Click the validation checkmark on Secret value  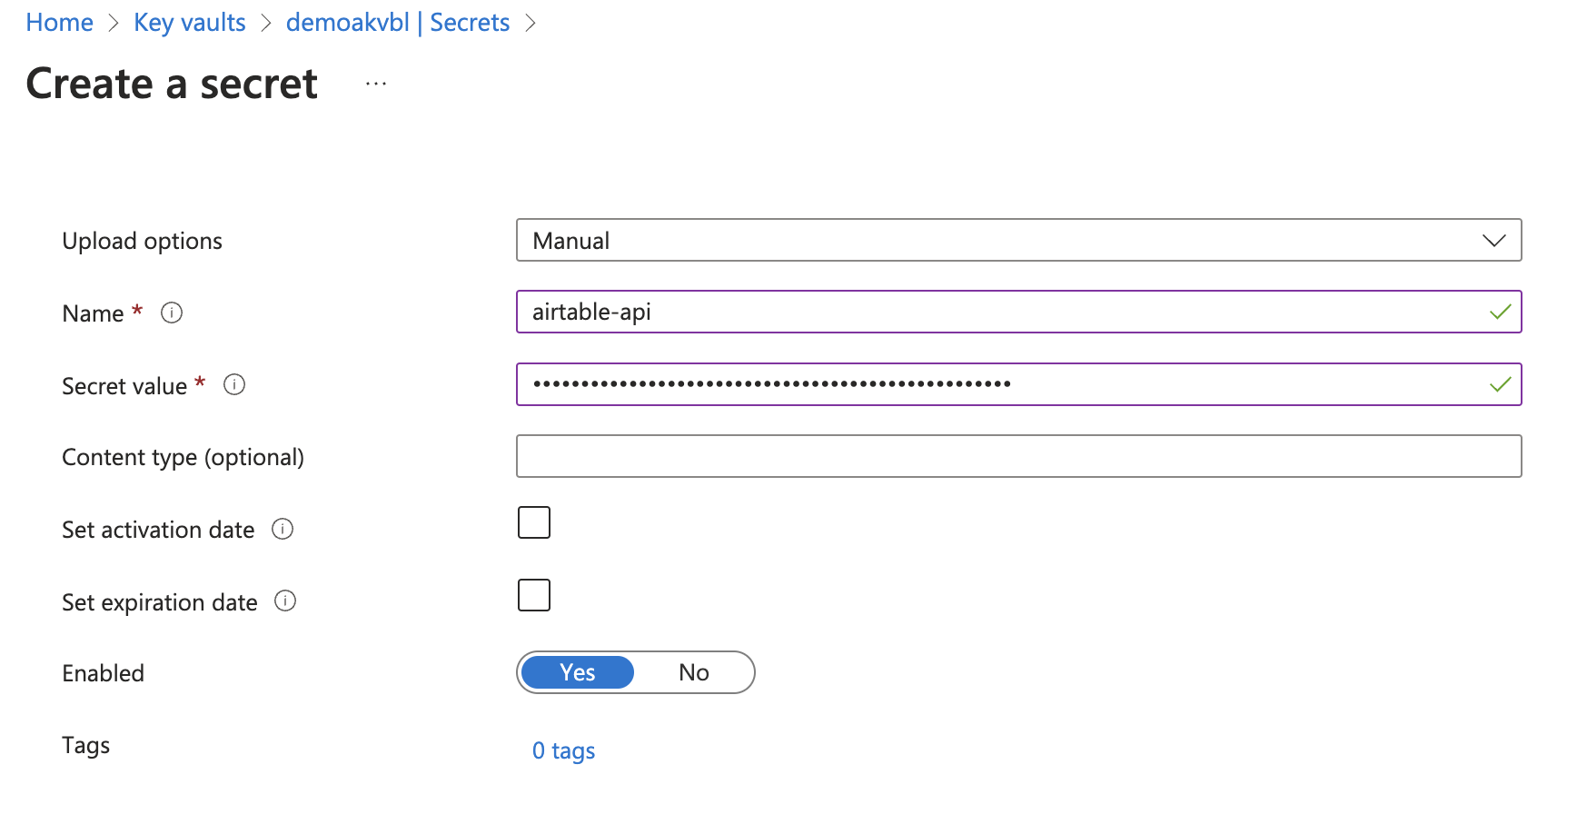pos(1501,384)
